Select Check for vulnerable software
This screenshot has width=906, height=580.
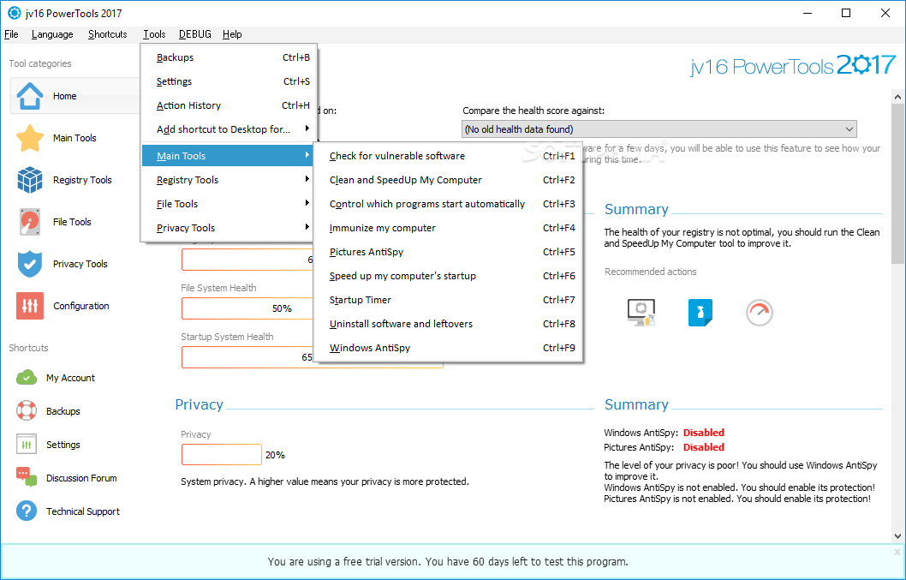(449, 156)
